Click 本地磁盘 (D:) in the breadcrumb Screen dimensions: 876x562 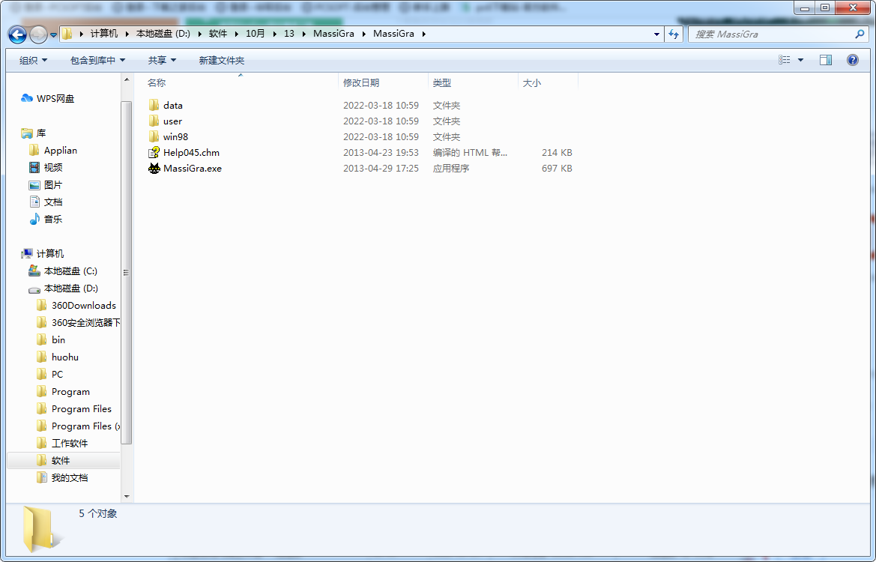163,34
